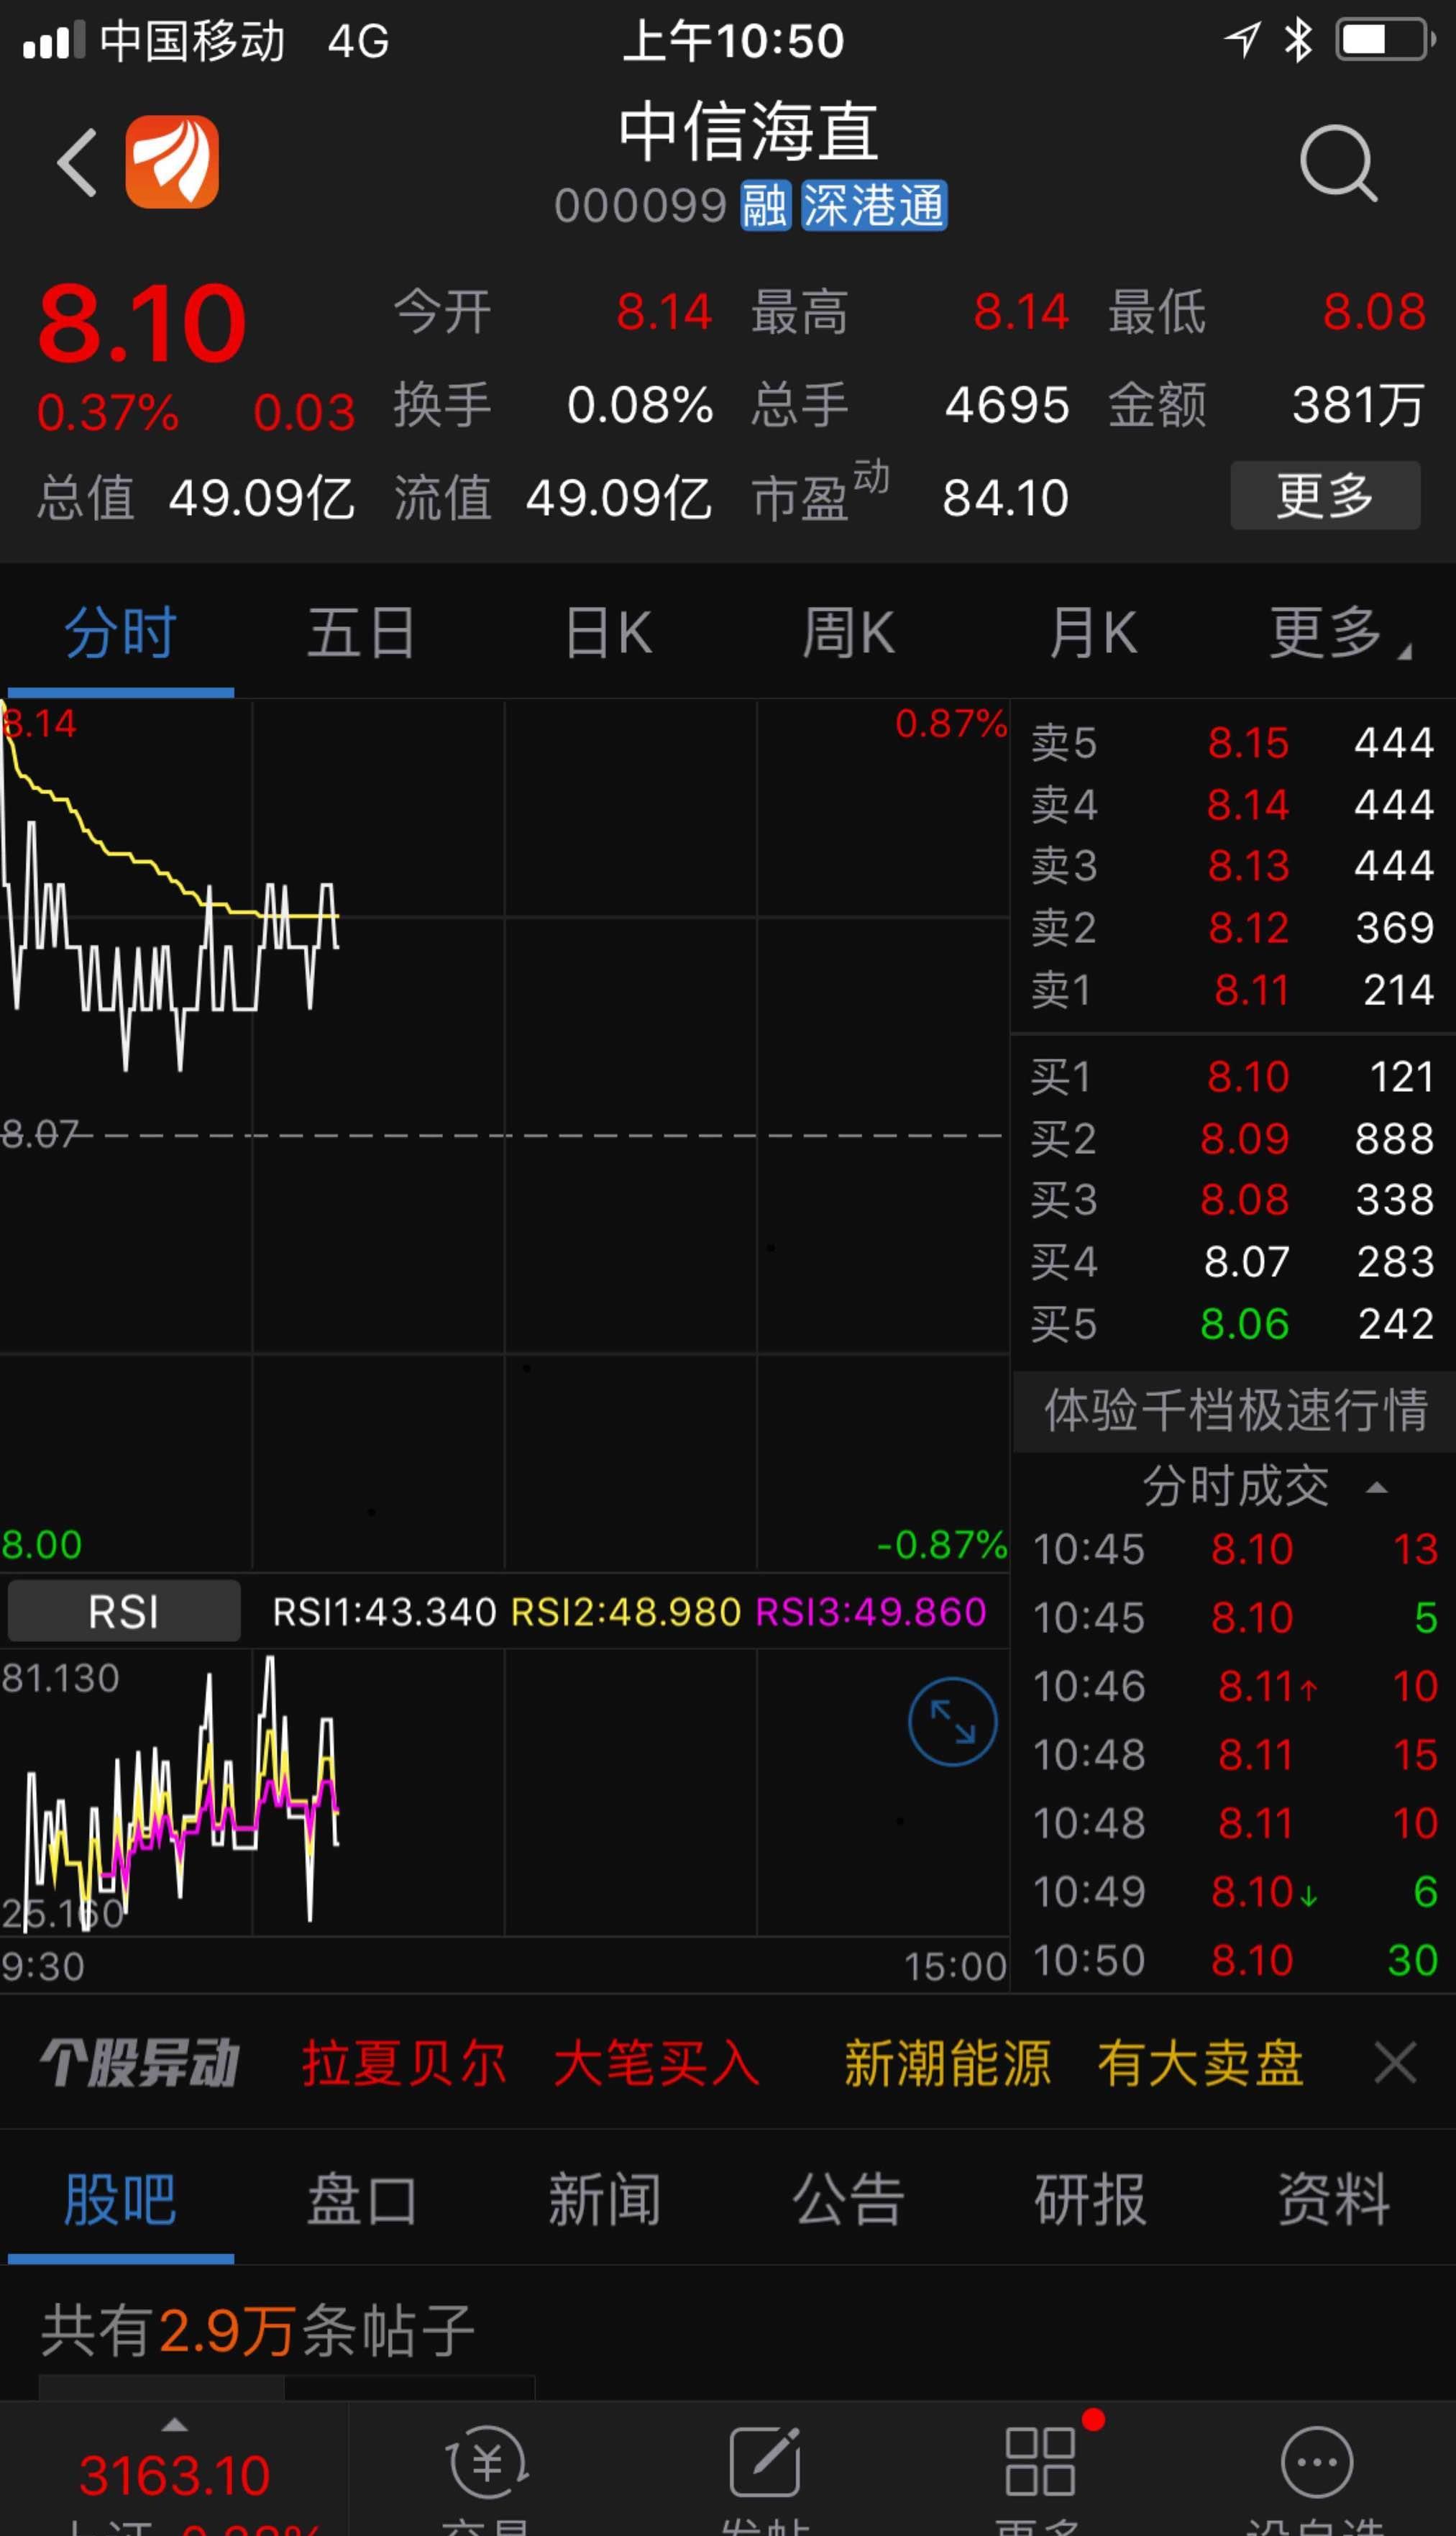Switch to the 五日 chart tab
Viewport: 1456px width, 2536px height.
tap(362, 633)
